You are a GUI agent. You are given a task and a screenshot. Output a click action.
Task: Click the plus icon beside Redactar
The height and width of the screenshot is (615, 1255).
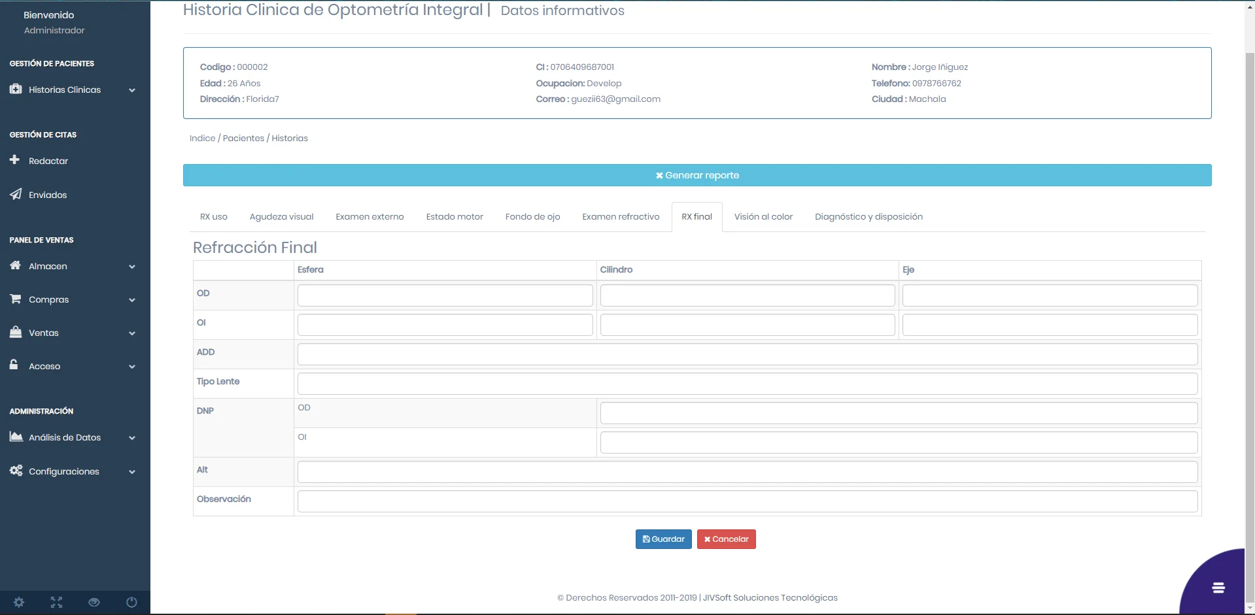(15, 160)
